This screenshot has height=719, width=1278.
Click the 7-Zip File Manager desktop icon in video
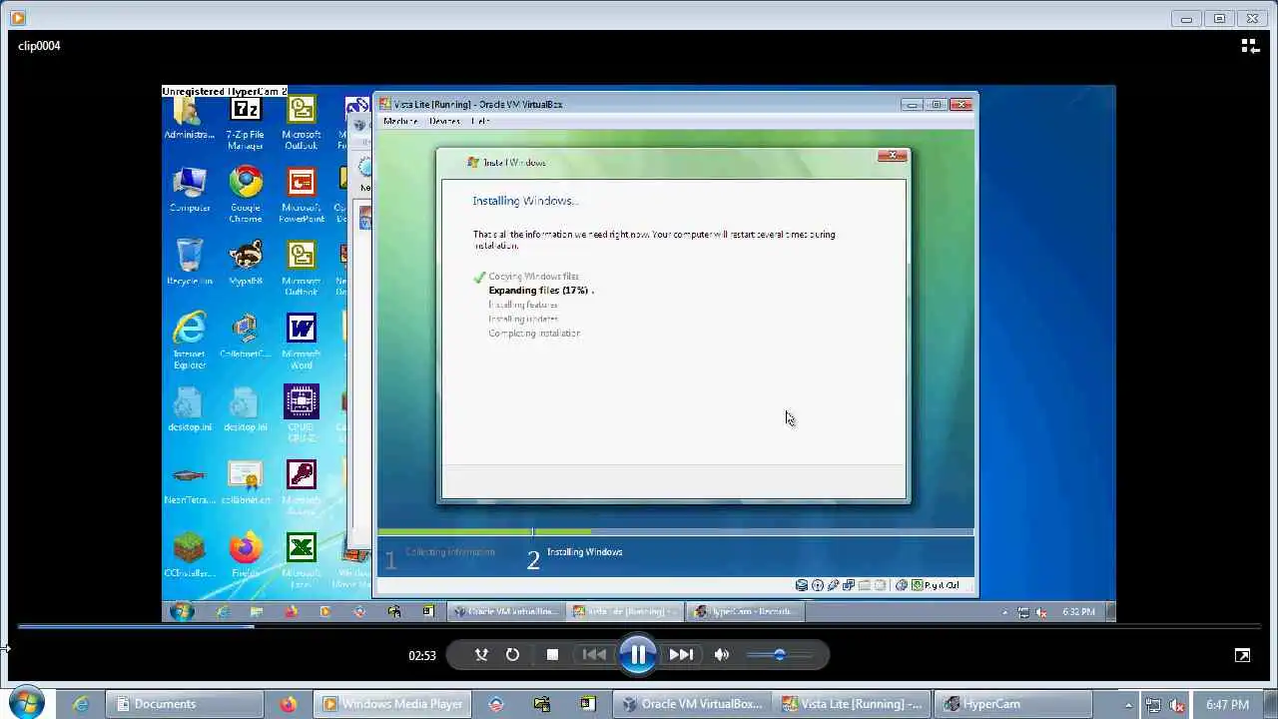coord(245,124)
